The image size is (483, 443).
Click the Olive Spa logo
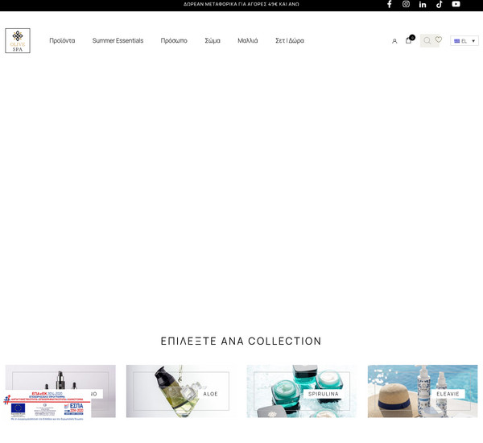[18, 41]
